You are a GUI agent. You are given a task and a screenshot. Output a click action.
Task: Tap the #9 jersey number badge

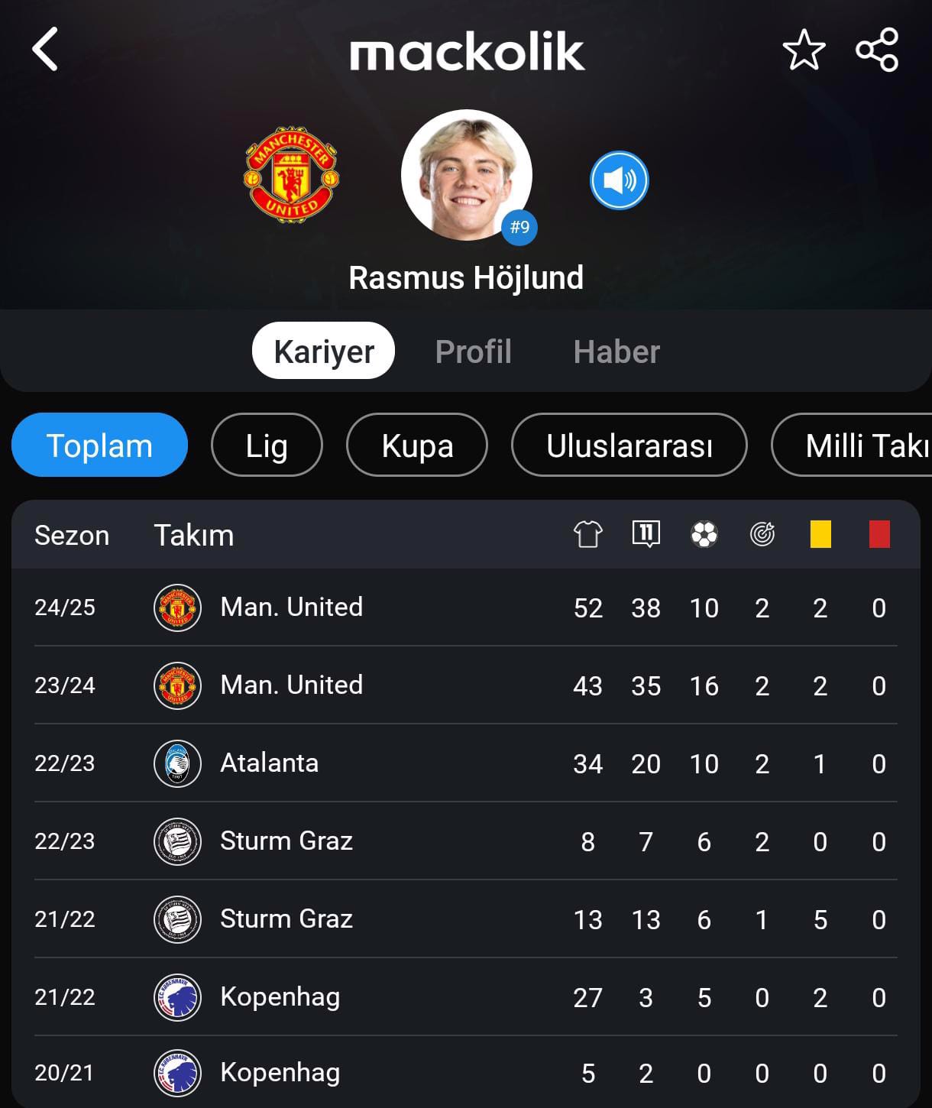pos(519,227)
